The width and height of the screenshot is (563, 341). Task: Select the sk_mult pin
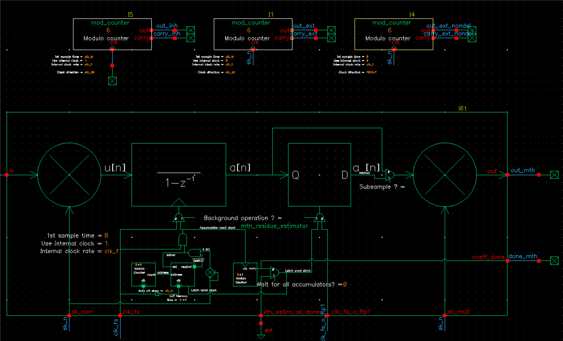click(x=445, y=316)
